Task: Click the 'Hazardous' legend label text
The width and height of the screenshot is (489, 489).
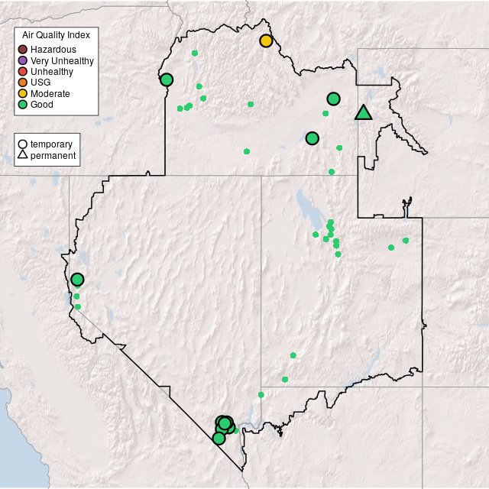Action: (x=53, y=50)
